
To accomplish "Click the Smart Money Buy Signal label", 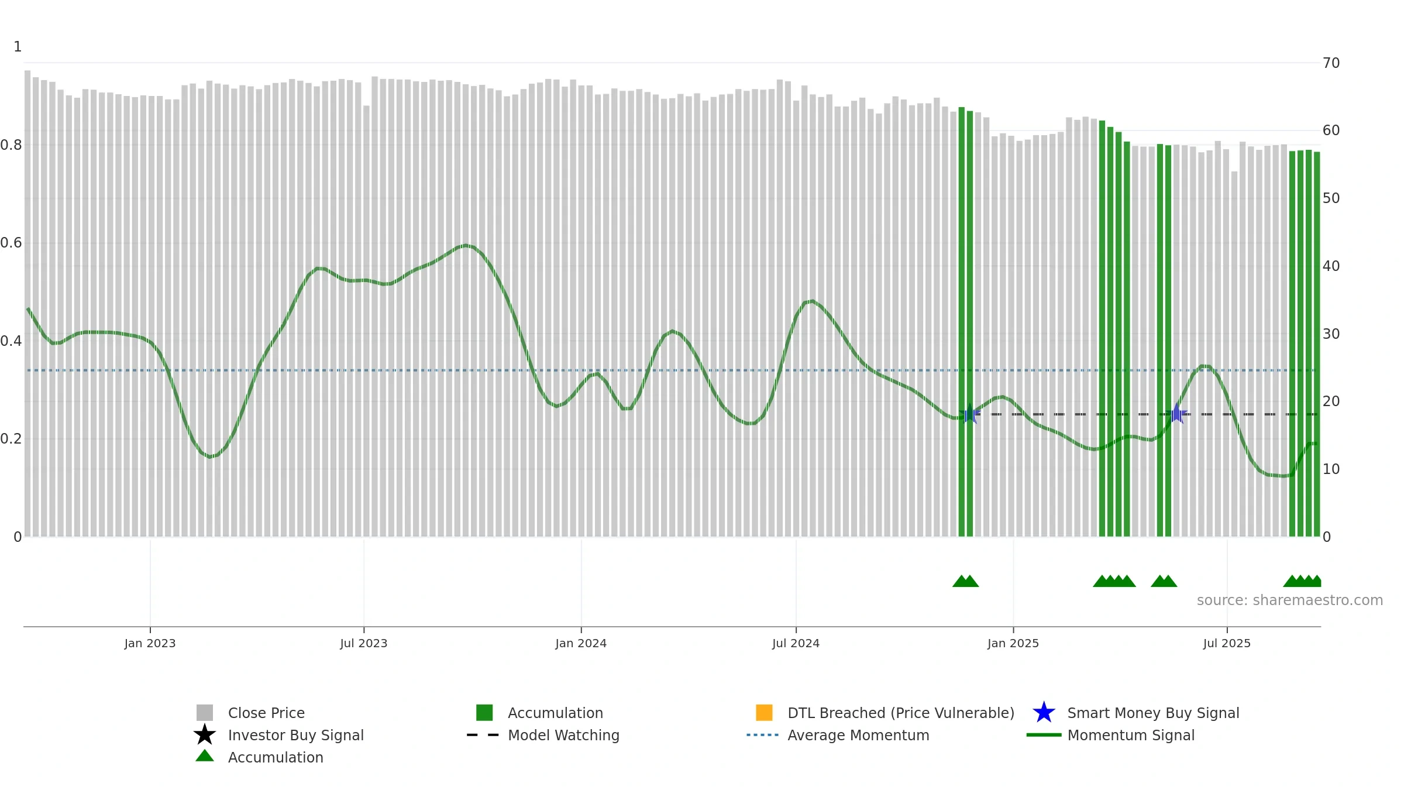I will point(1153,713).
